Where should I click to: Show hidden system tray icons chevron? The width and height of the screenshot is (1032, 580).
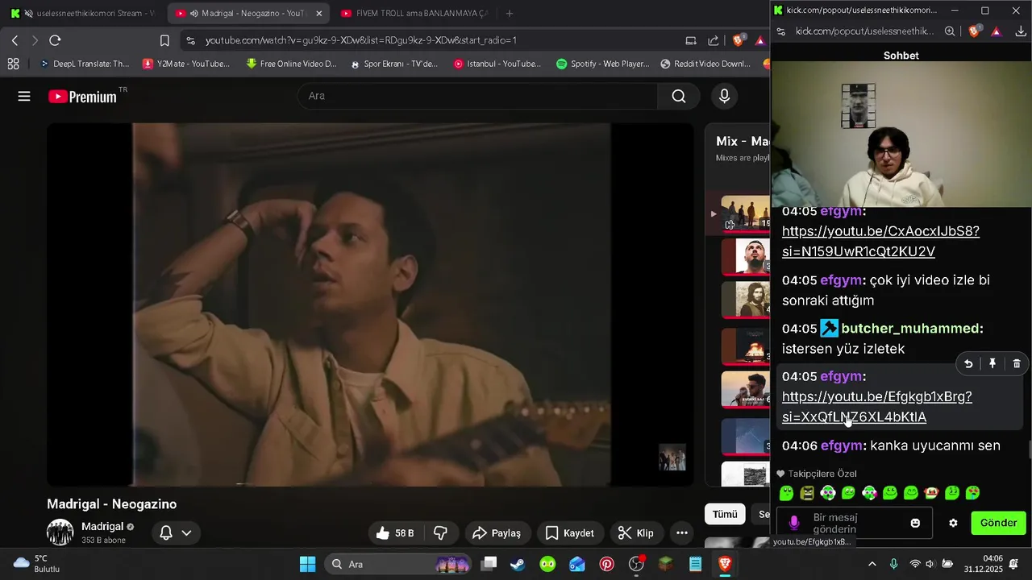click(872, 564)
